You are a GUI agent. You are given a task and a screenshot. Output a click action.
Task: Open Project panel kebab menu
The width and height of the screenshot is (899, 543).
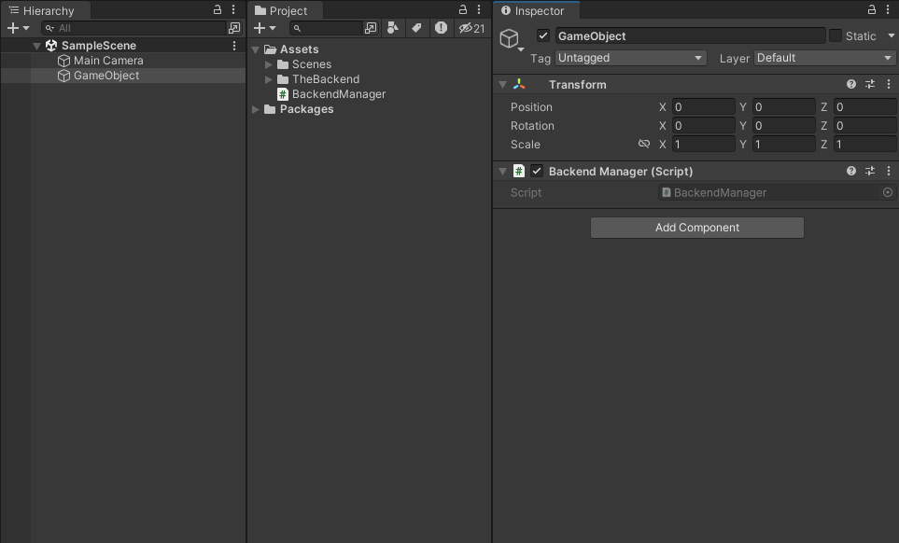(x=479, y=9)
